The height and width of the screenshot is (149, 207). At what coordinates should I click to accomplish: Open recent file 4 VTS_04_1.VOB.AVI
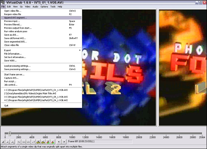click(x=41, y=100)
